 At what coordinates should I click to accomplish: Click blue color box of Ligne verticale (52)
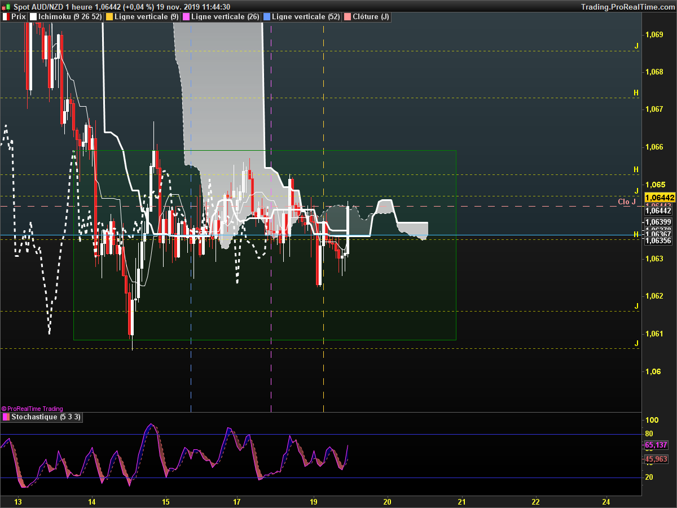pos(266,17)
